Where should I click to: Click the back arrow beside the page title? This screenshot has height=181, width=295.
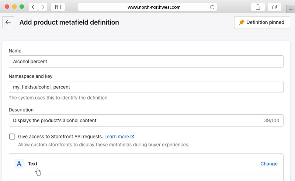click(x=8, y=22)
